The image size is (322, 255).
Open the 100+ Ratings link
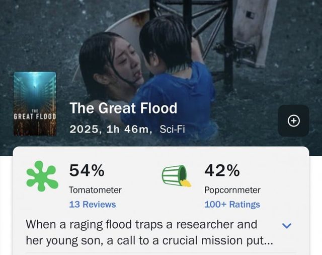pos(232,204)
